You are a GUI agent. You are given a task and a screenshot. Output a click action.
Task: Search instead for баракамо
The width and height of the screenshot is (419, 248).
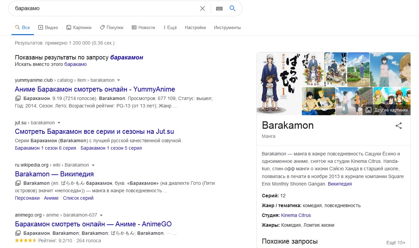(x=76, y=64)
